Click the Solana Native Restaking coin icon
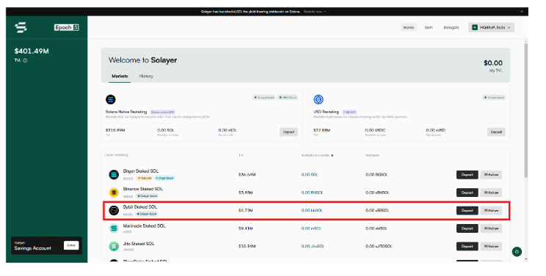 pos(111,100)
